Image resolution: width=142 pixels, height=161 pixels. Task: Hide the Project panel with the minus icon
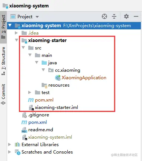136,16
